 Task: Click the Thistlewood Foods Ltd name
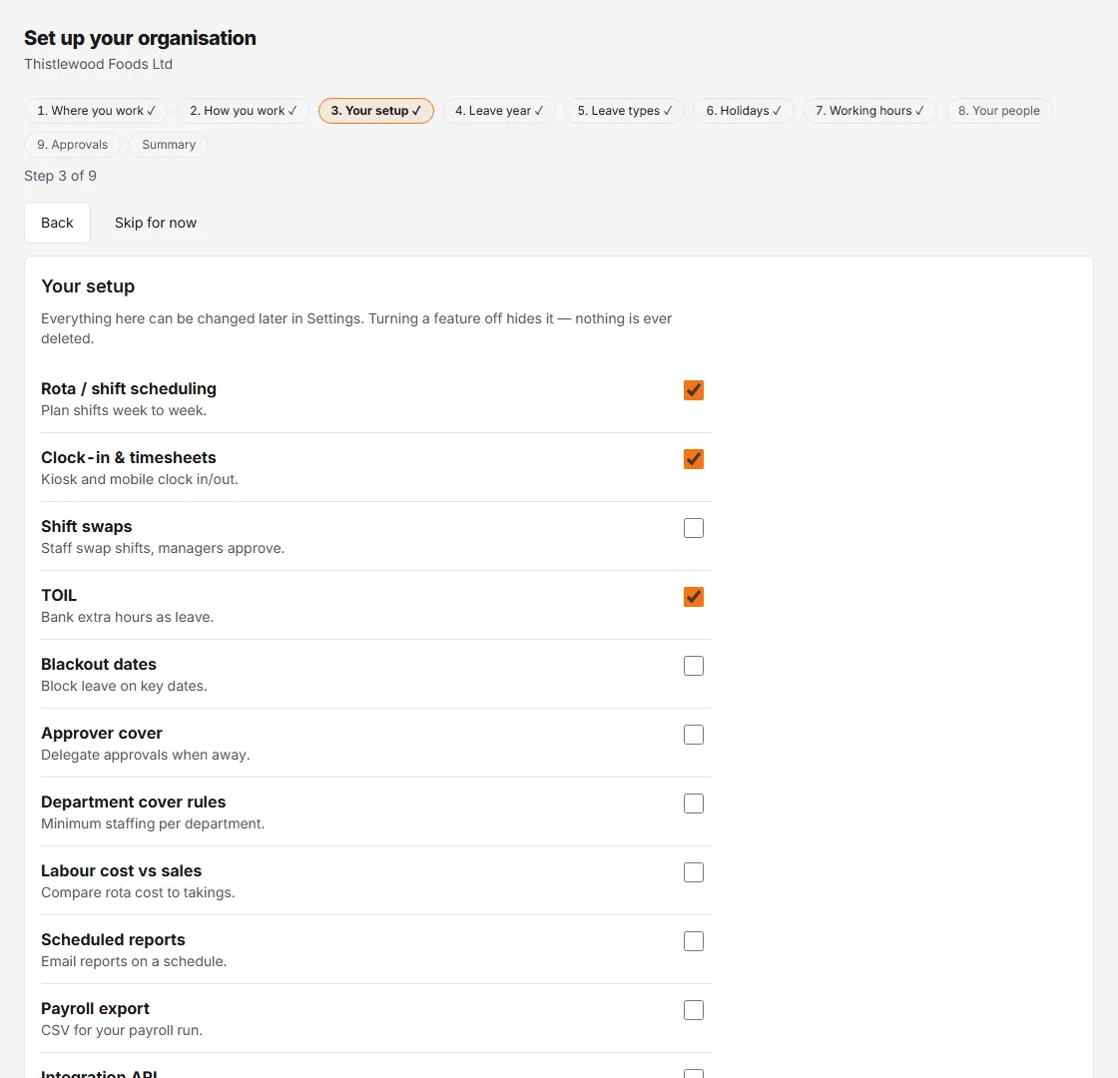pyautogui.click(x=99, y=64)
